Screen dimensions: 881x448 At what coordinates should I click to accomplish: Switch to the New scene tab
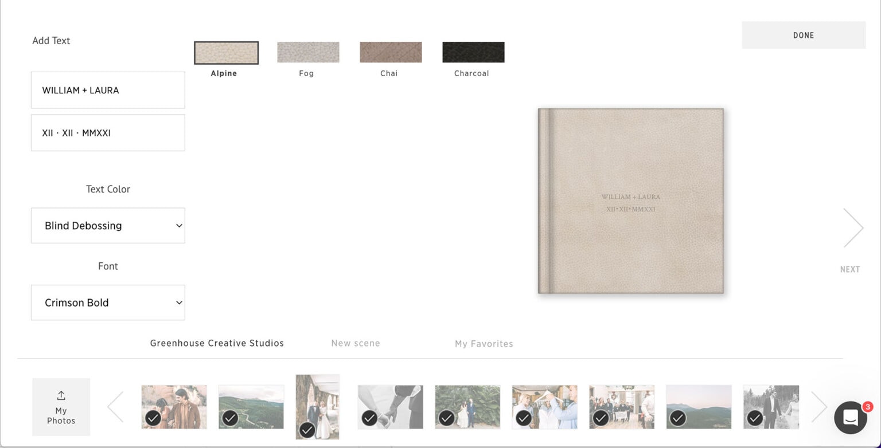click(356, 343)
